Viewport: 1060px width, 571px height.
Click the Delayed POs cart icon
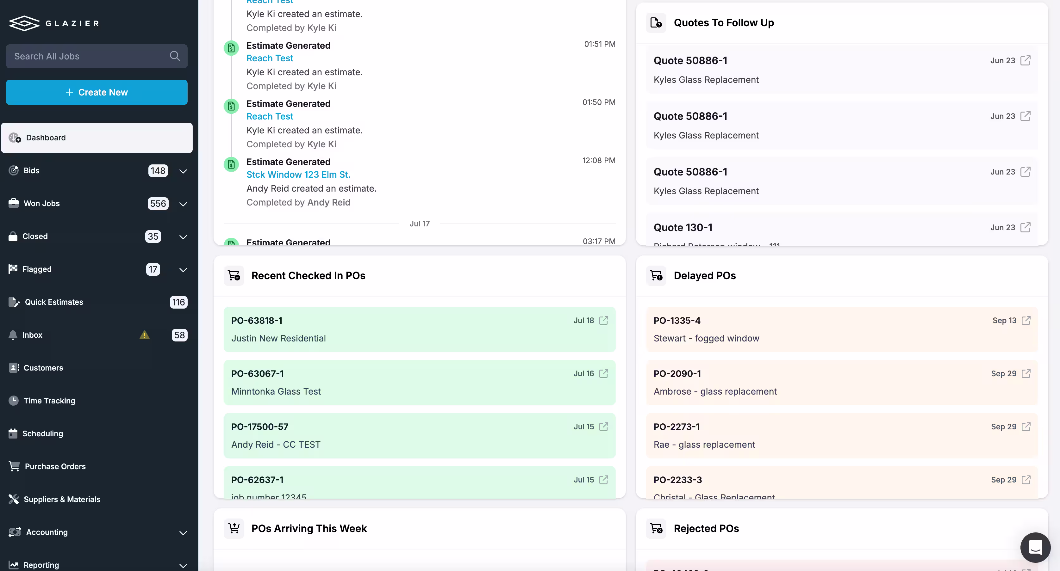pyautogui.click(x=656, y=275)
